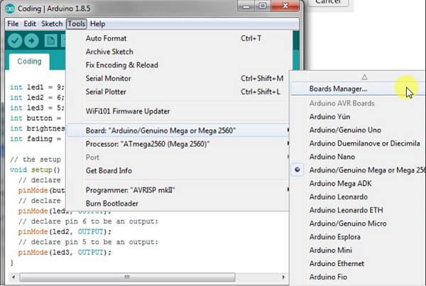Screen dimensions: 426x286
Task: Click the editor scrollbar right arrow
Action: 283,277
